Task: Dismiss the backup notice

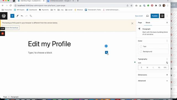Action: [x=132, y=23]
